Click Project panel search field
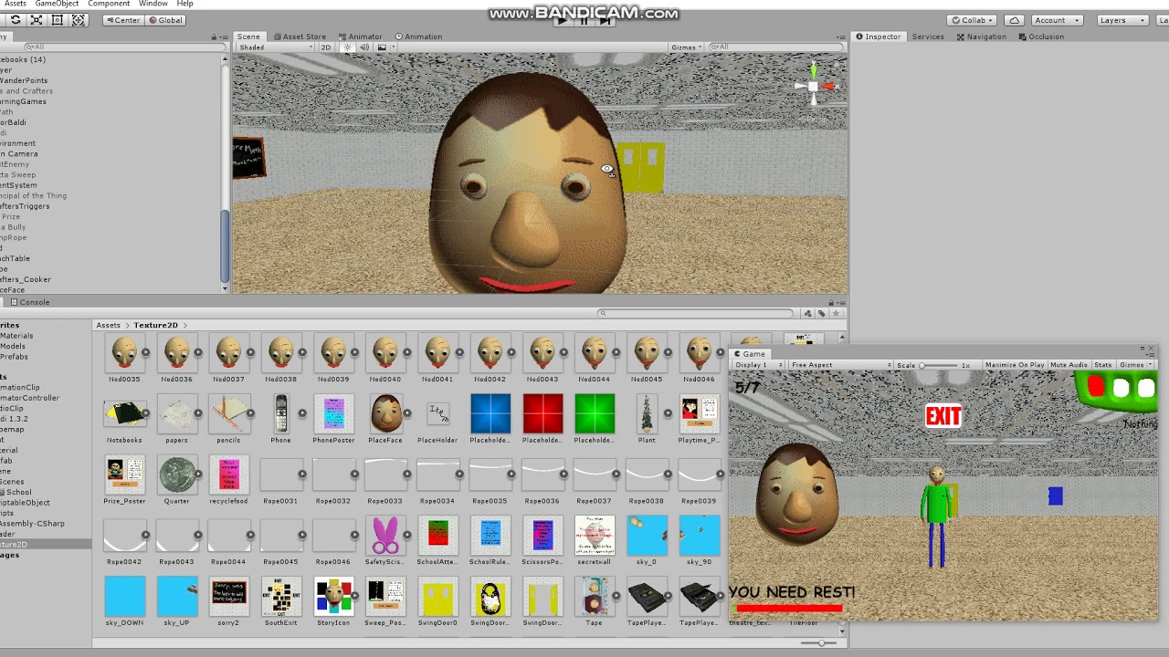The height and width of the screenshot is (657, 1169). click(x=696, y=313)
